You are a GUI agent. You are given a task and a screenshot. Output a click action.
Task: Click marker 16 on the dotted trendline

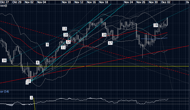coord(4,60)
